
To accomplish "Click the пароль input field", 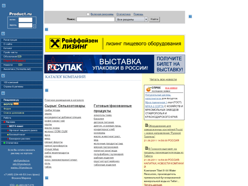I will tap(25, 25).
